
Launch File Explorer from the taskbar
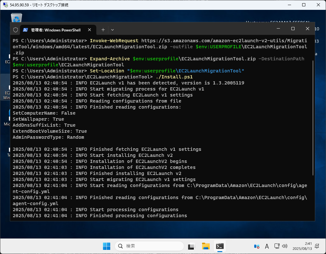(206, 246)
